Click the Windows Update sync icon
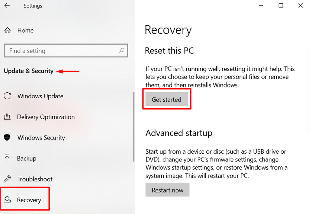 7,96
